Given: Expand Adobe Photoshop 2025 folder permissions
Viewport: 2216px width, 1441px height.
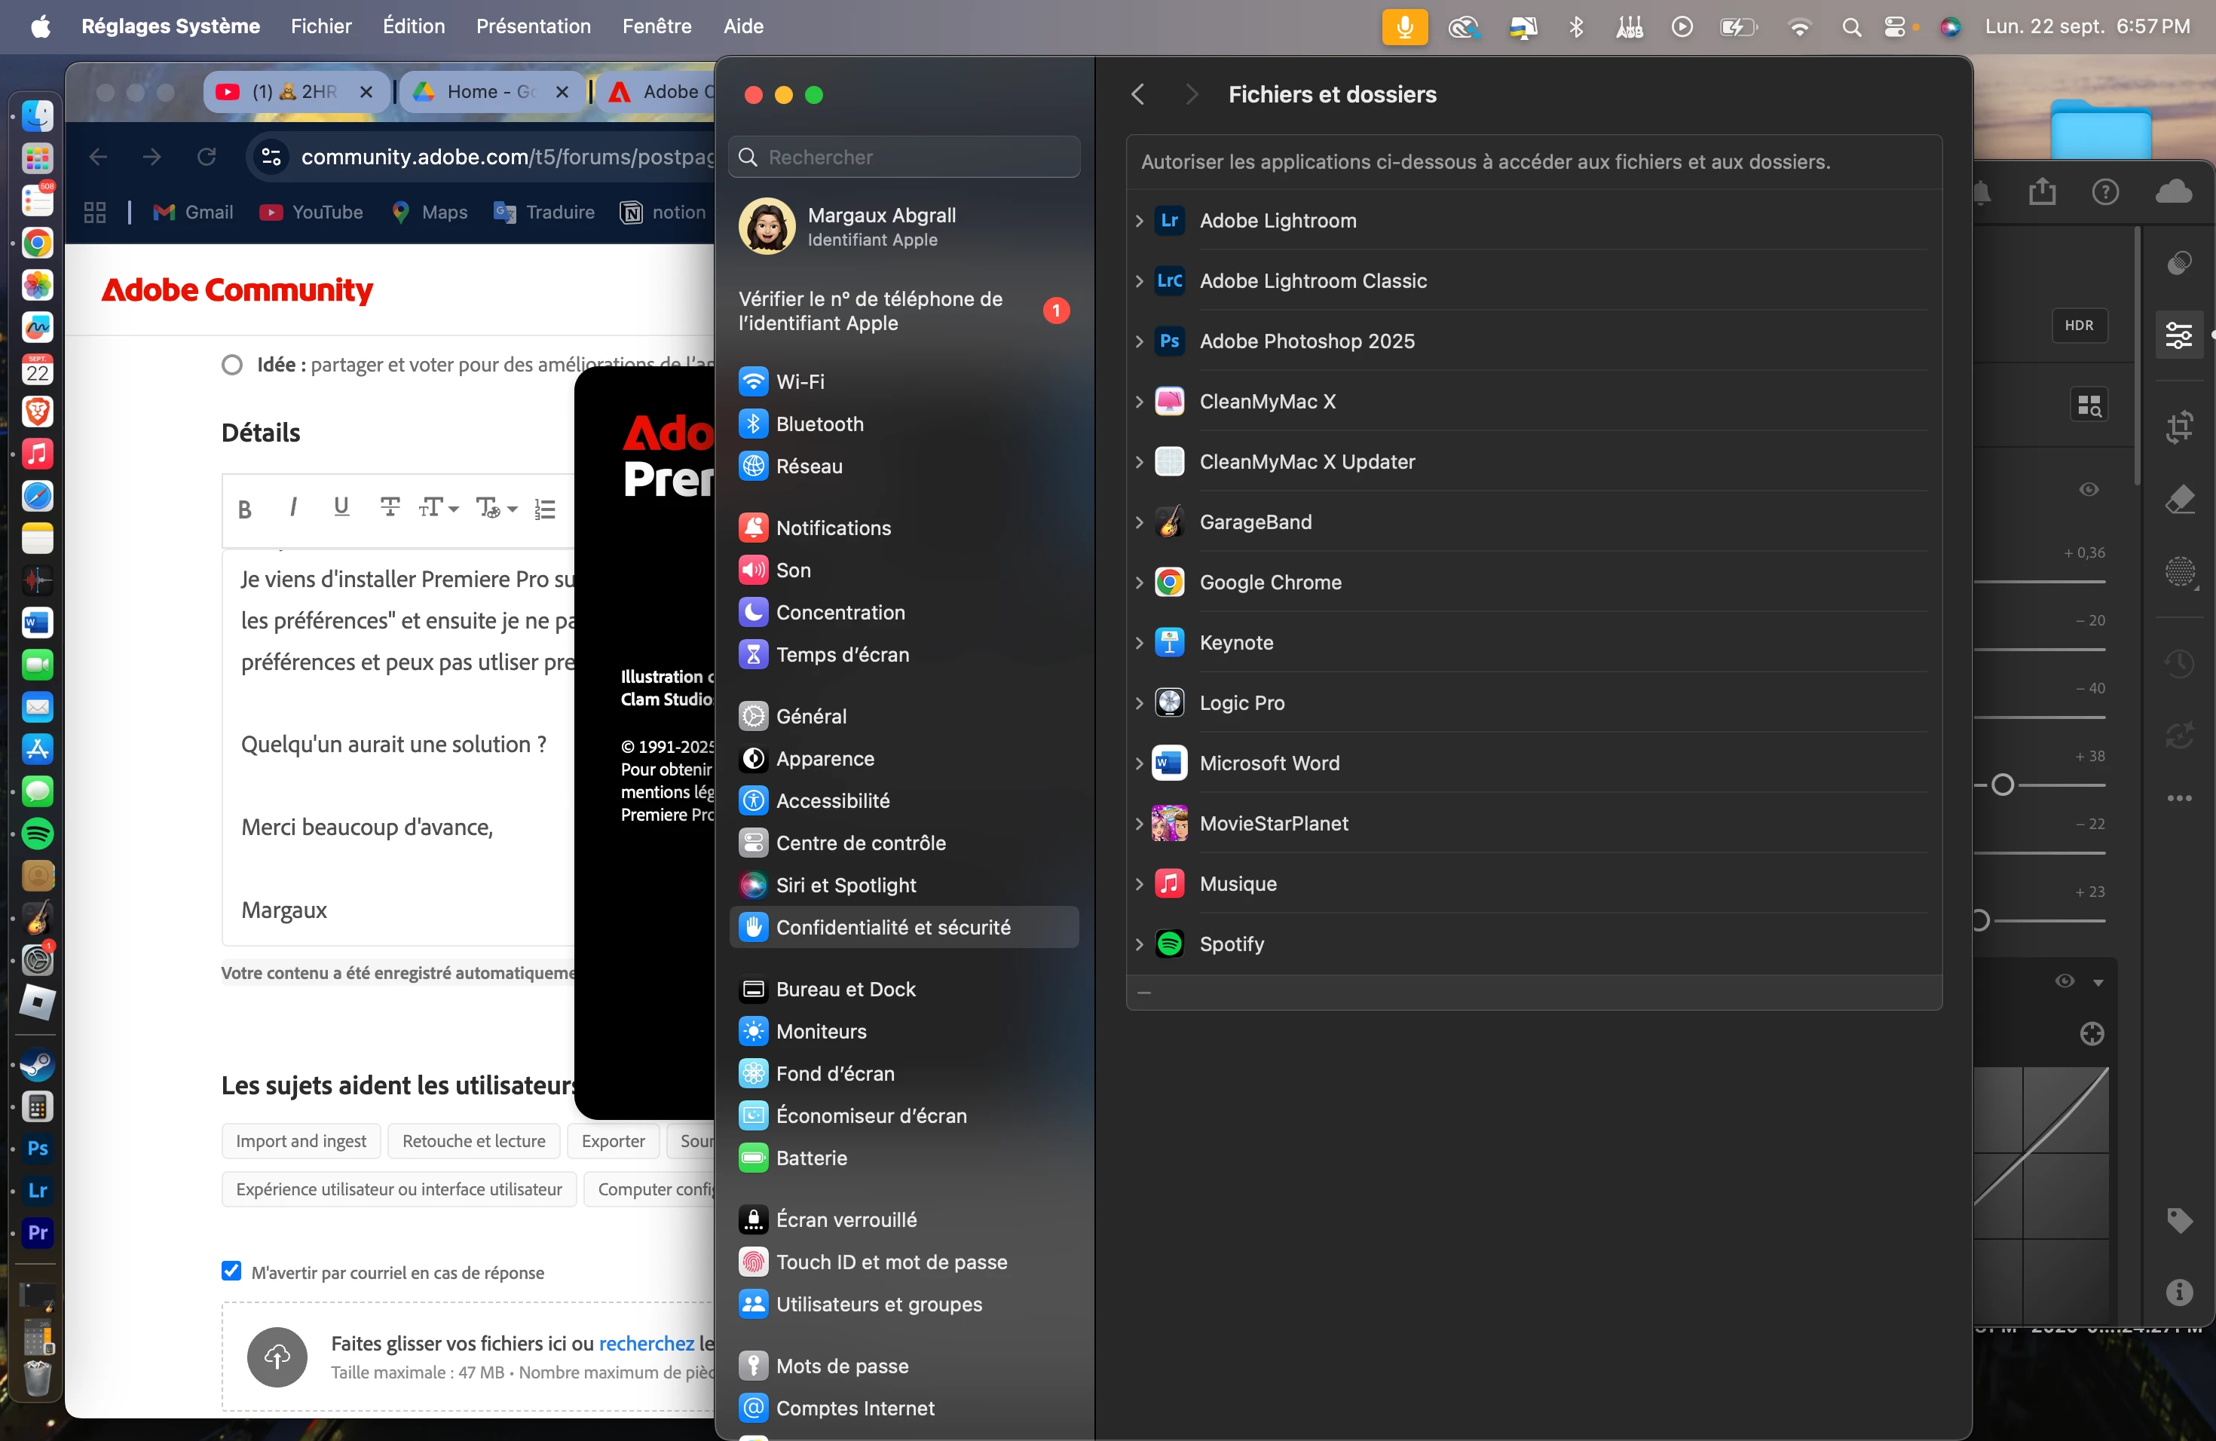Looking at the screenshot, I should (x=1139, y=341).
